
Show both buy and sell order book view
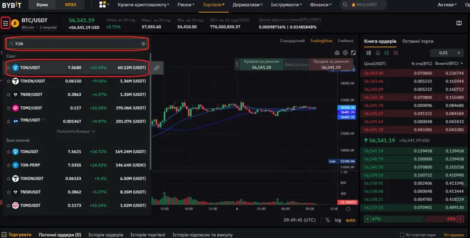[369, 53]
